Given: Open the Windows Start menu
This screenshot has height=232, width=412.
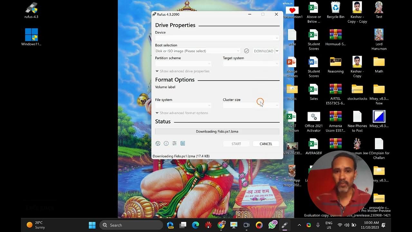Looking at the screenshot, I should coord(92,225).
